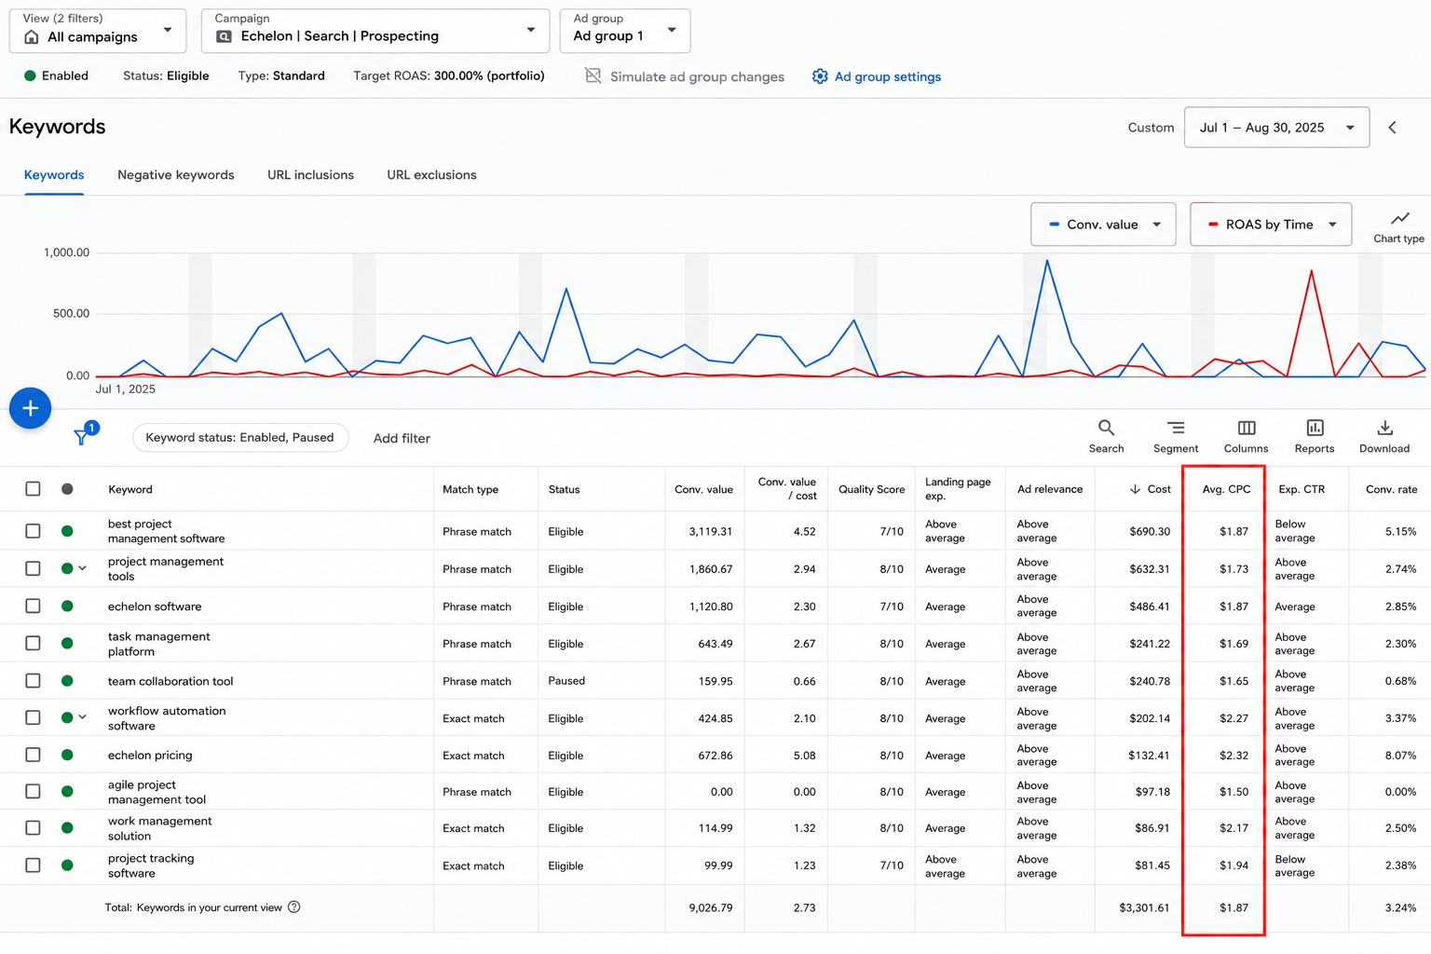The height and width of the screenshot is (954, 1431).
Task: Check the workflow automation software row
Action: (33, 718)
